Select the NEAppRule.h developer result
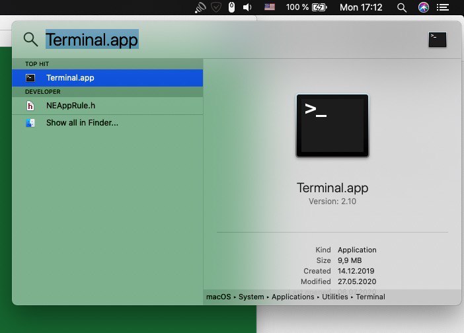The width and height of the screenshot is (464, 333). (x=108, y=106)
